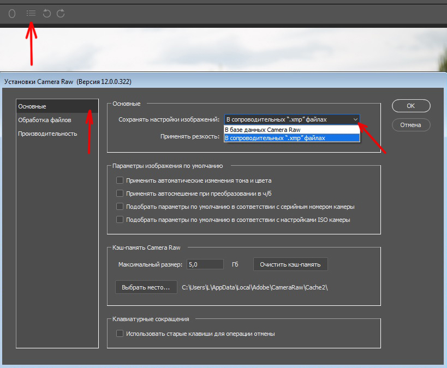Viewport: 447px width, 368px height.
Task: Click the cache maximum size field
Action: (205, 264)
